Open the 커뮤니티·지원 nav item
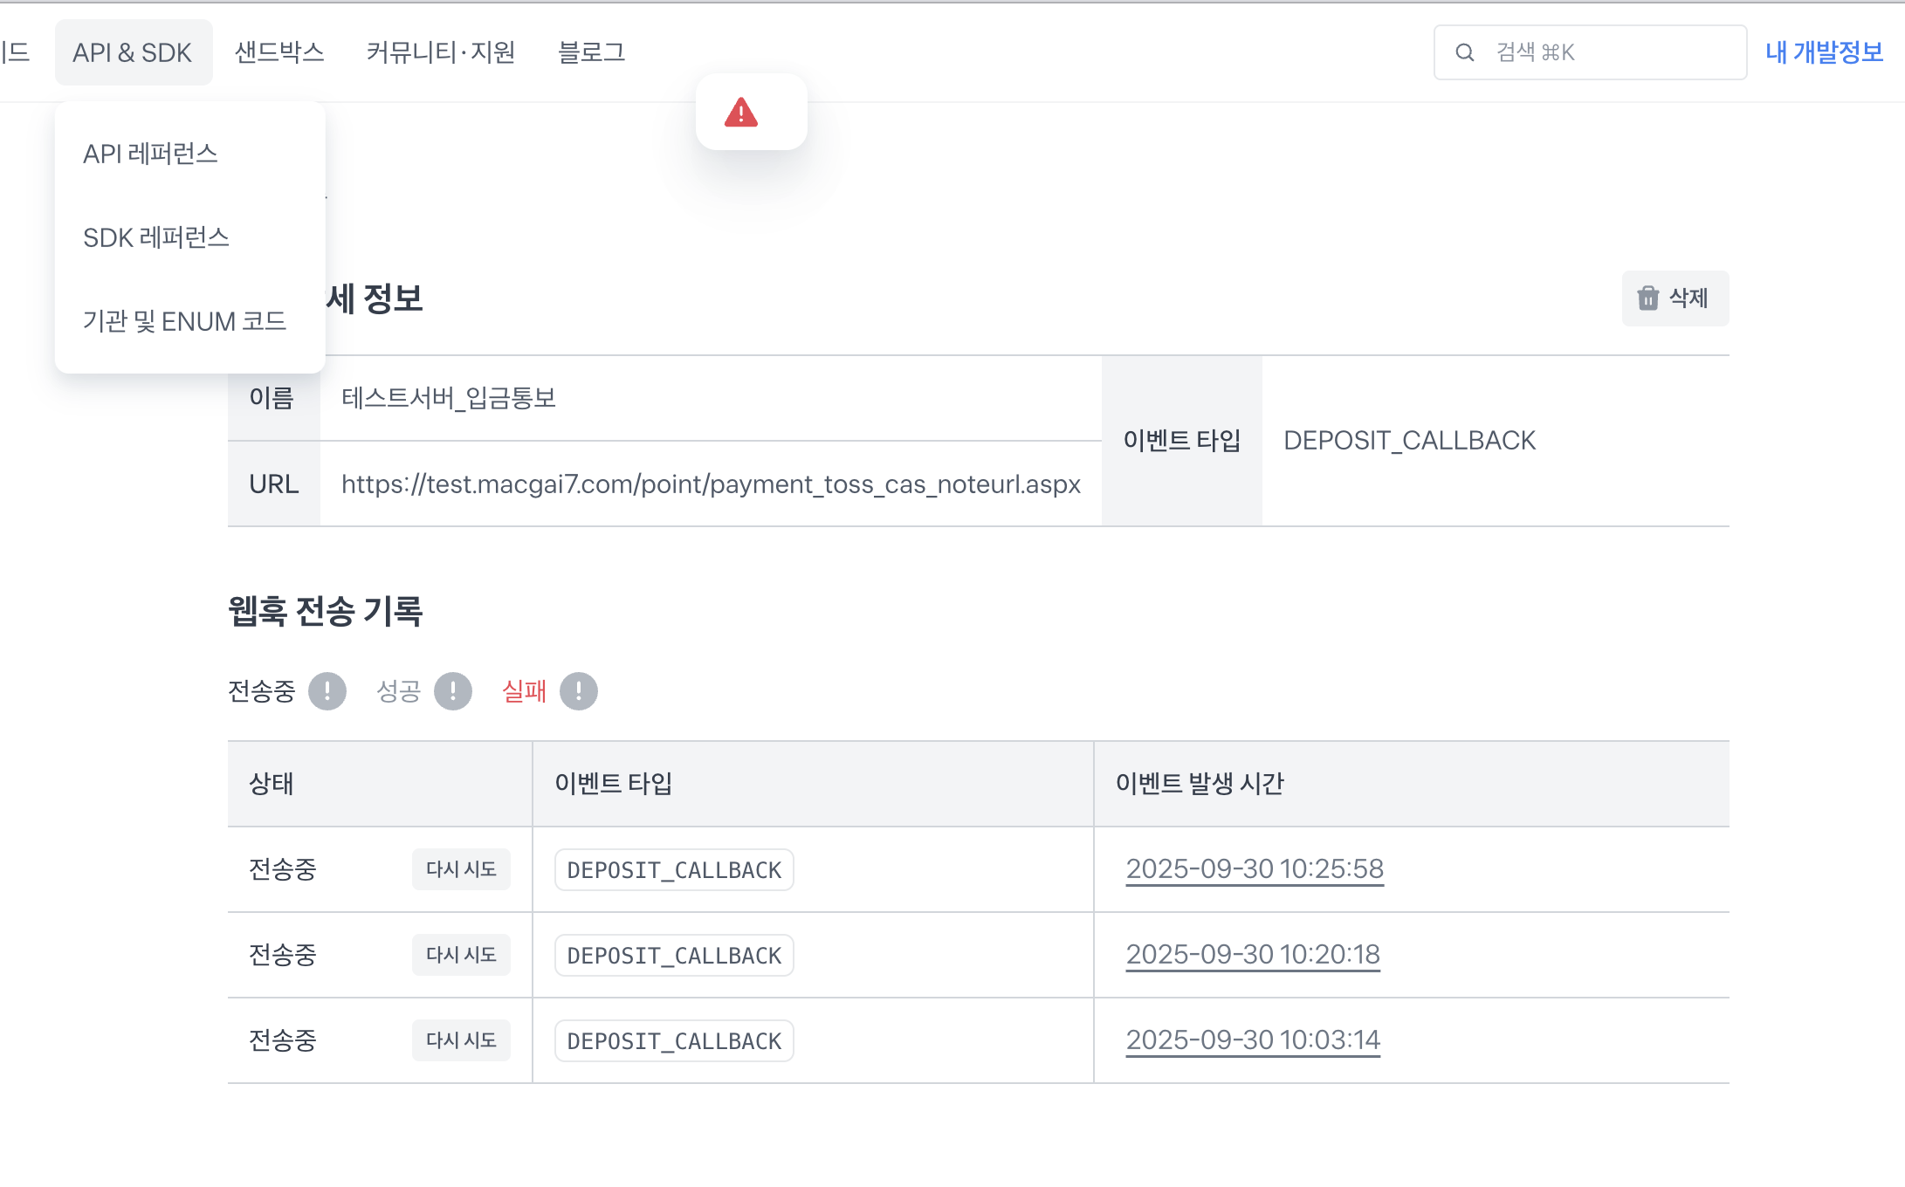1905x1187 pixels. coord(441,52)
